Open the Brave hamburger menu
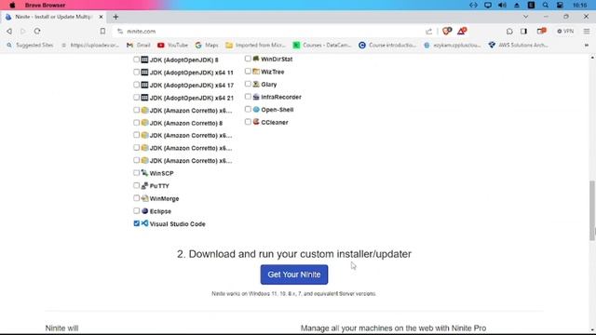The image size is (596, 335). point(587,31)
